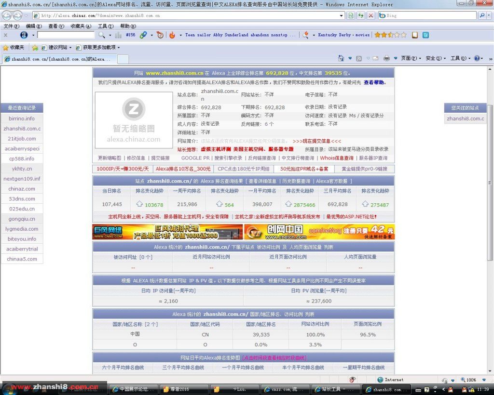Click the Alexa traffic rank #156 indicator
Viewport: 494px width, 395px height.
pos(130,35)
